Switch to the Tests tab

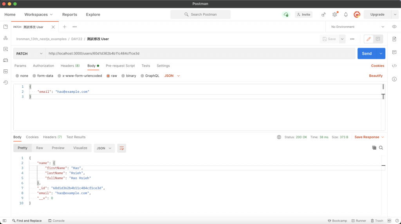(x=146, y=66)
